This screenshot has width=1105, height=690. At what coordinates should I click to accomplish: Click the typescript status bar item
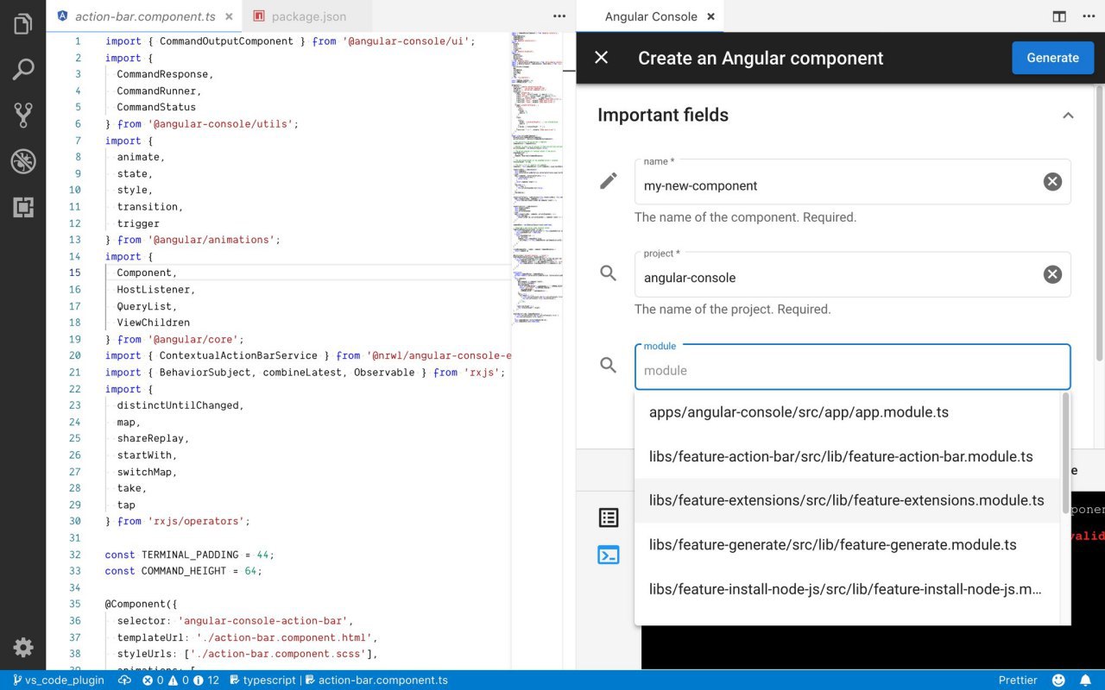[262, 680]
